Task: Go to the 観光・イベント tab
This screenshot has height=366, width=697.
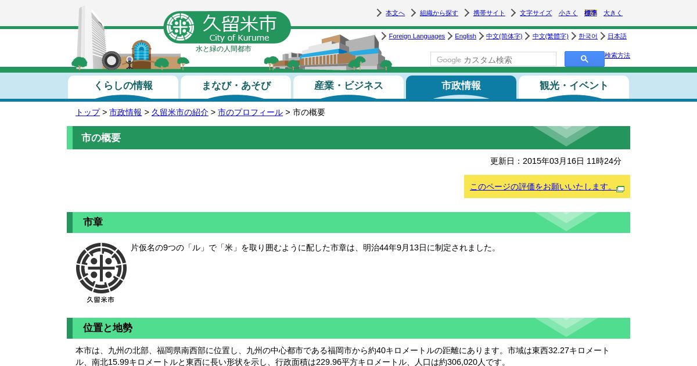Action: [574, 87]
